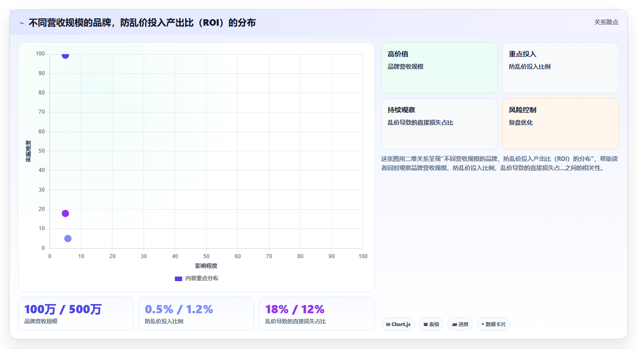637x349 pixels.
Task: Click the chart title about ROI 的分布
Action: [142, 22]
